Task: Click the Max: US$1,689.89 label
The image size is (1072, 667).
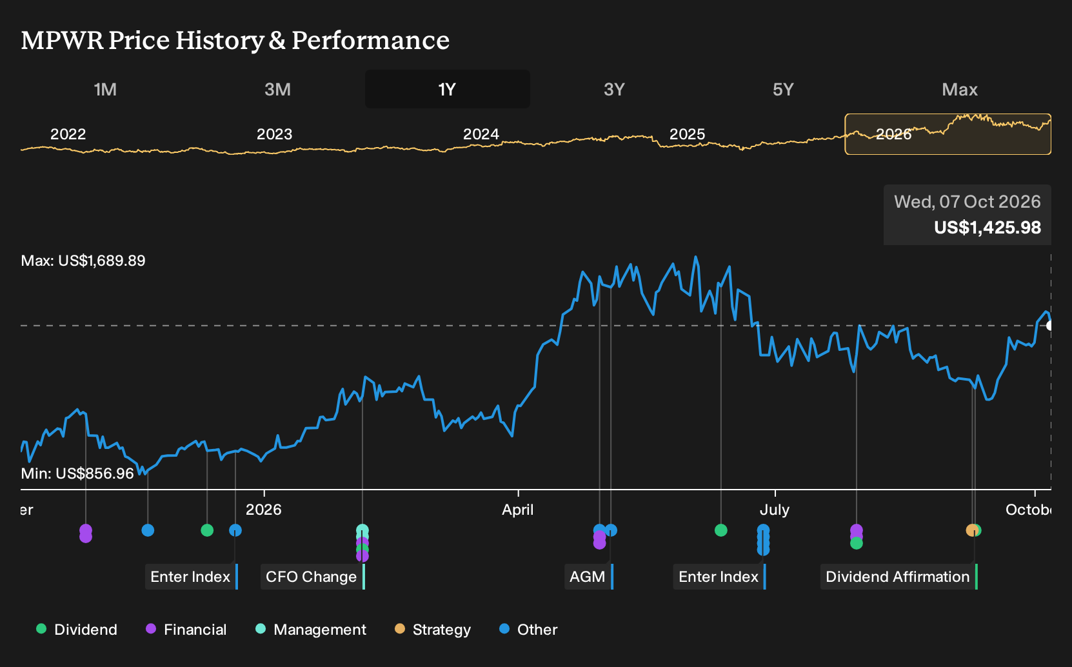Action: [x=83, y=261]
